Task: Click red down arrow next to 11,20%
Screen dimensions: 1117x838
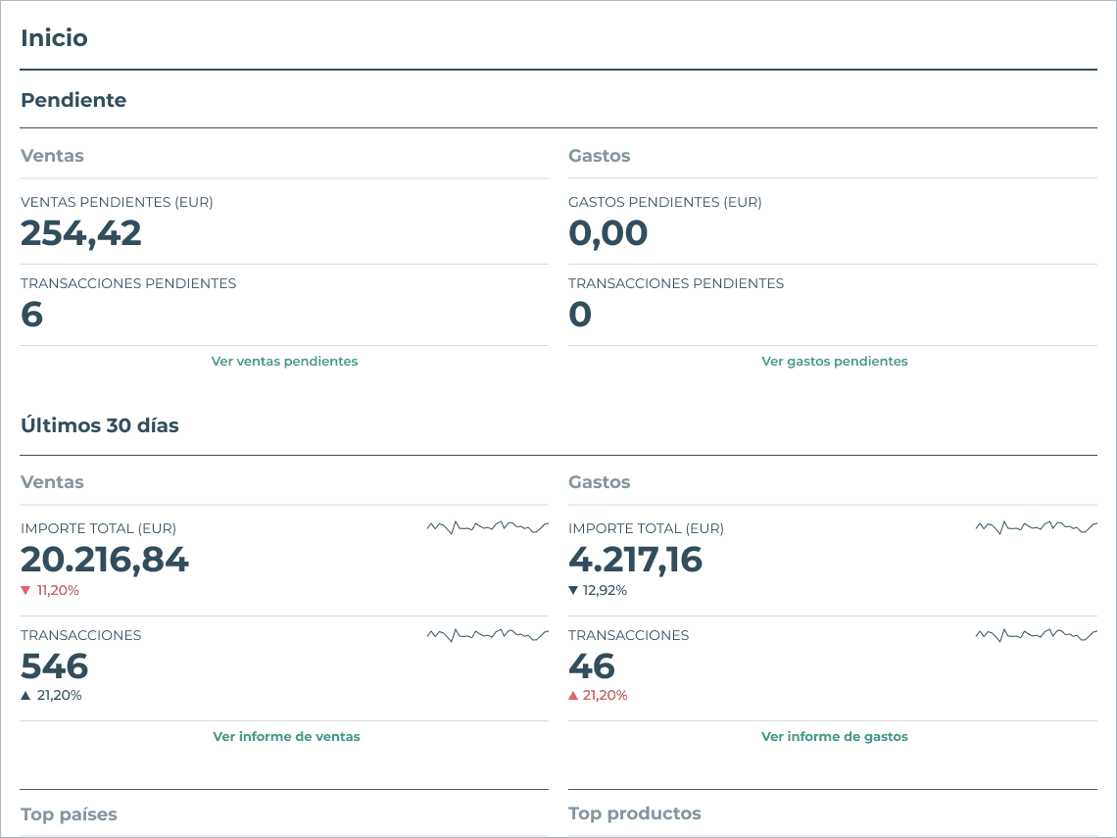Action: (25, 590)
